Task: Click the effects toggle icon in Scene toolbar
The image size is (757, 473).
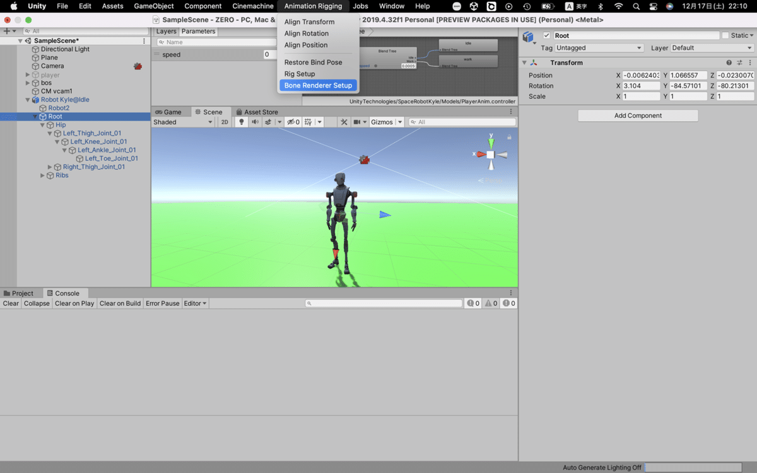Action: (269, 122)
